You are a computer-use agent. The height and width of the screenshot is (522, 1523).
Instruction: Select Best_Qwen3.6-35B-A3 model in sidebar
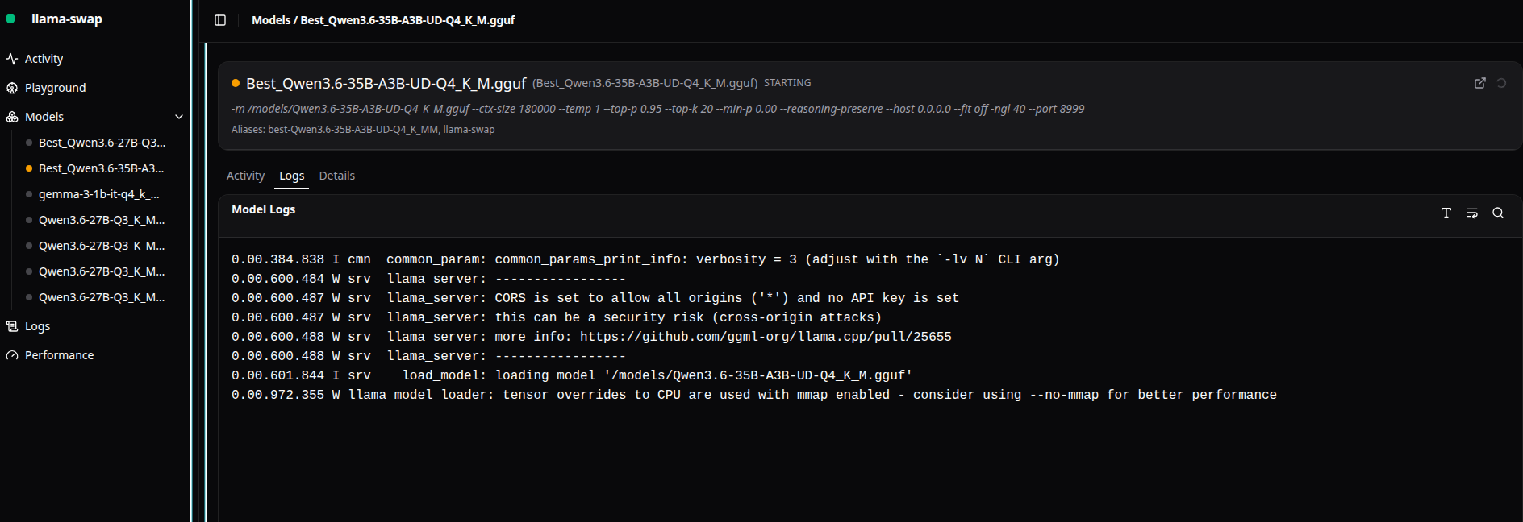pyautogui.click(x=101, y=168)
